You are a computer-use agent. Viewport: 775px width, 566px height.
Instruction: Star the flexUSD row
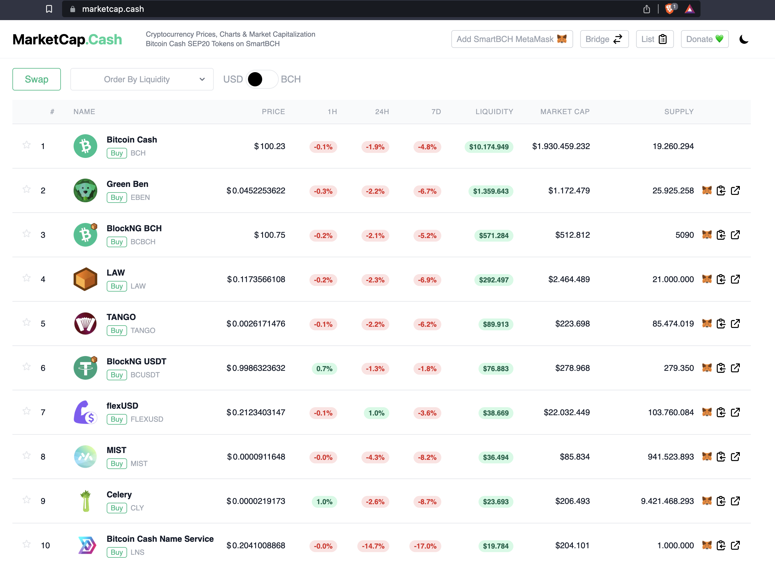26,411
